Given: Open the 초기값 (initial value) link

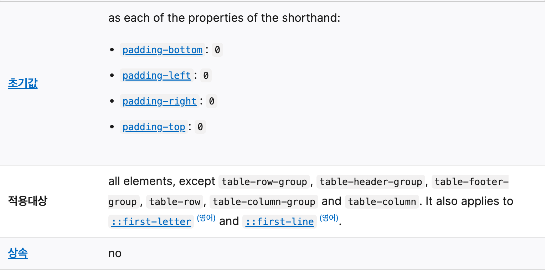Looking at the screenshot, I should click(x=23, y=84).
